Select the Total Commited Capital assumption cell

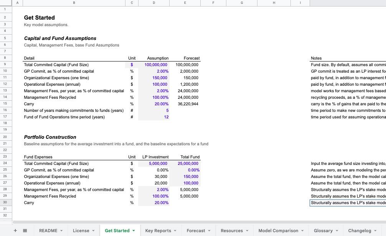[154, 65]
